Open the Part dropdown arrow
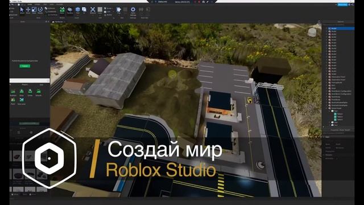This screenshot has height=205, width=364. 78,15
